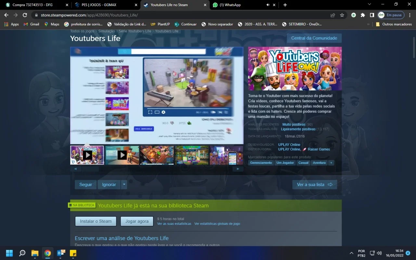Screen dimensions: 416x260
Task: Select the Um Jogador tag
Action: pyautogui.click(x=285, y=162)
